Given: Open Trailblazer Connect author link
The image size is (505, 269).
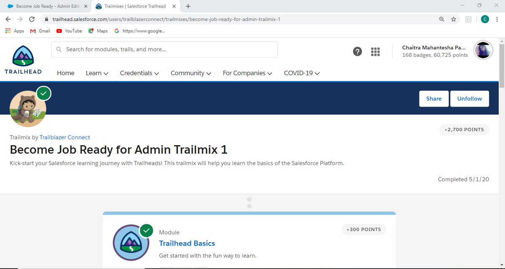Looking at the screenshot, I should point(65,137).
